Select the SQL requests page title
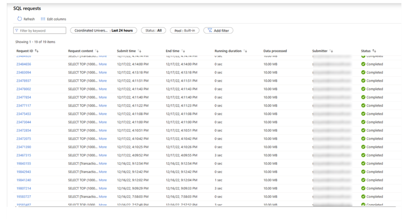 point(27,8)
